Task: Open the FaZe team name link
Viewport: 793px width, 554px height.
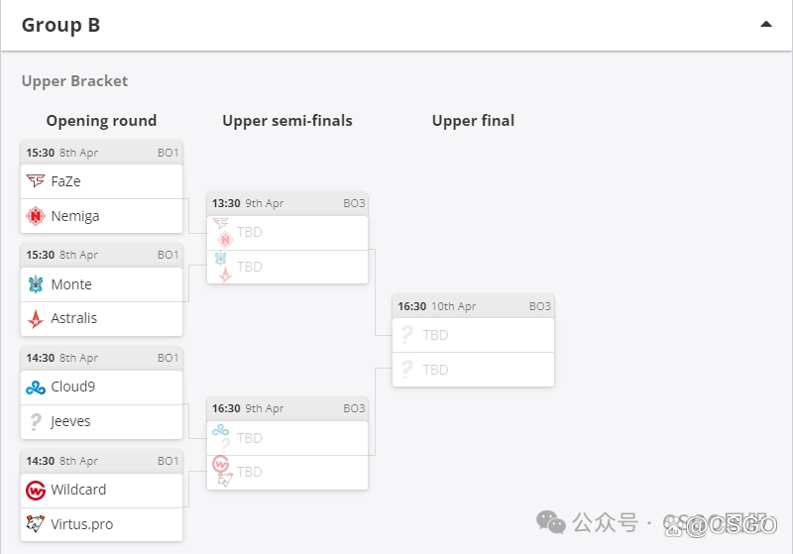Action: (x=65, y=181)
